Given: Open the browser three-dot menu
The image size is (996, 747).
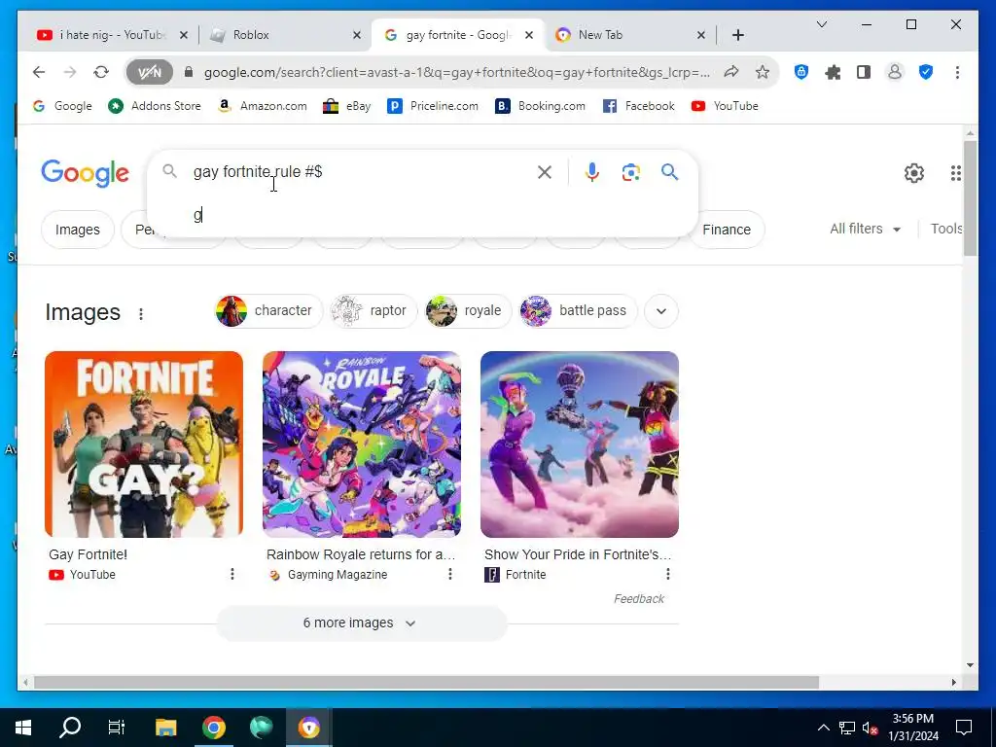Looking at the screenshot, I should 957,72.
